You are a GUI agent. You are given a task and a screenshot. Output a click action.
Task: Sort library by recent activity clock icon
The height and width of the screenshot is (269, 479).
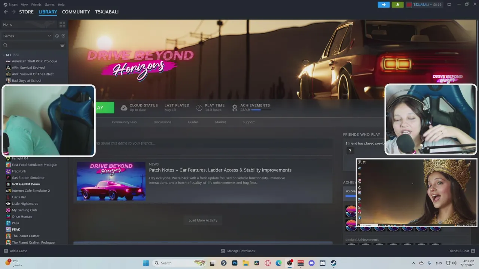click(x=57, y=36)
